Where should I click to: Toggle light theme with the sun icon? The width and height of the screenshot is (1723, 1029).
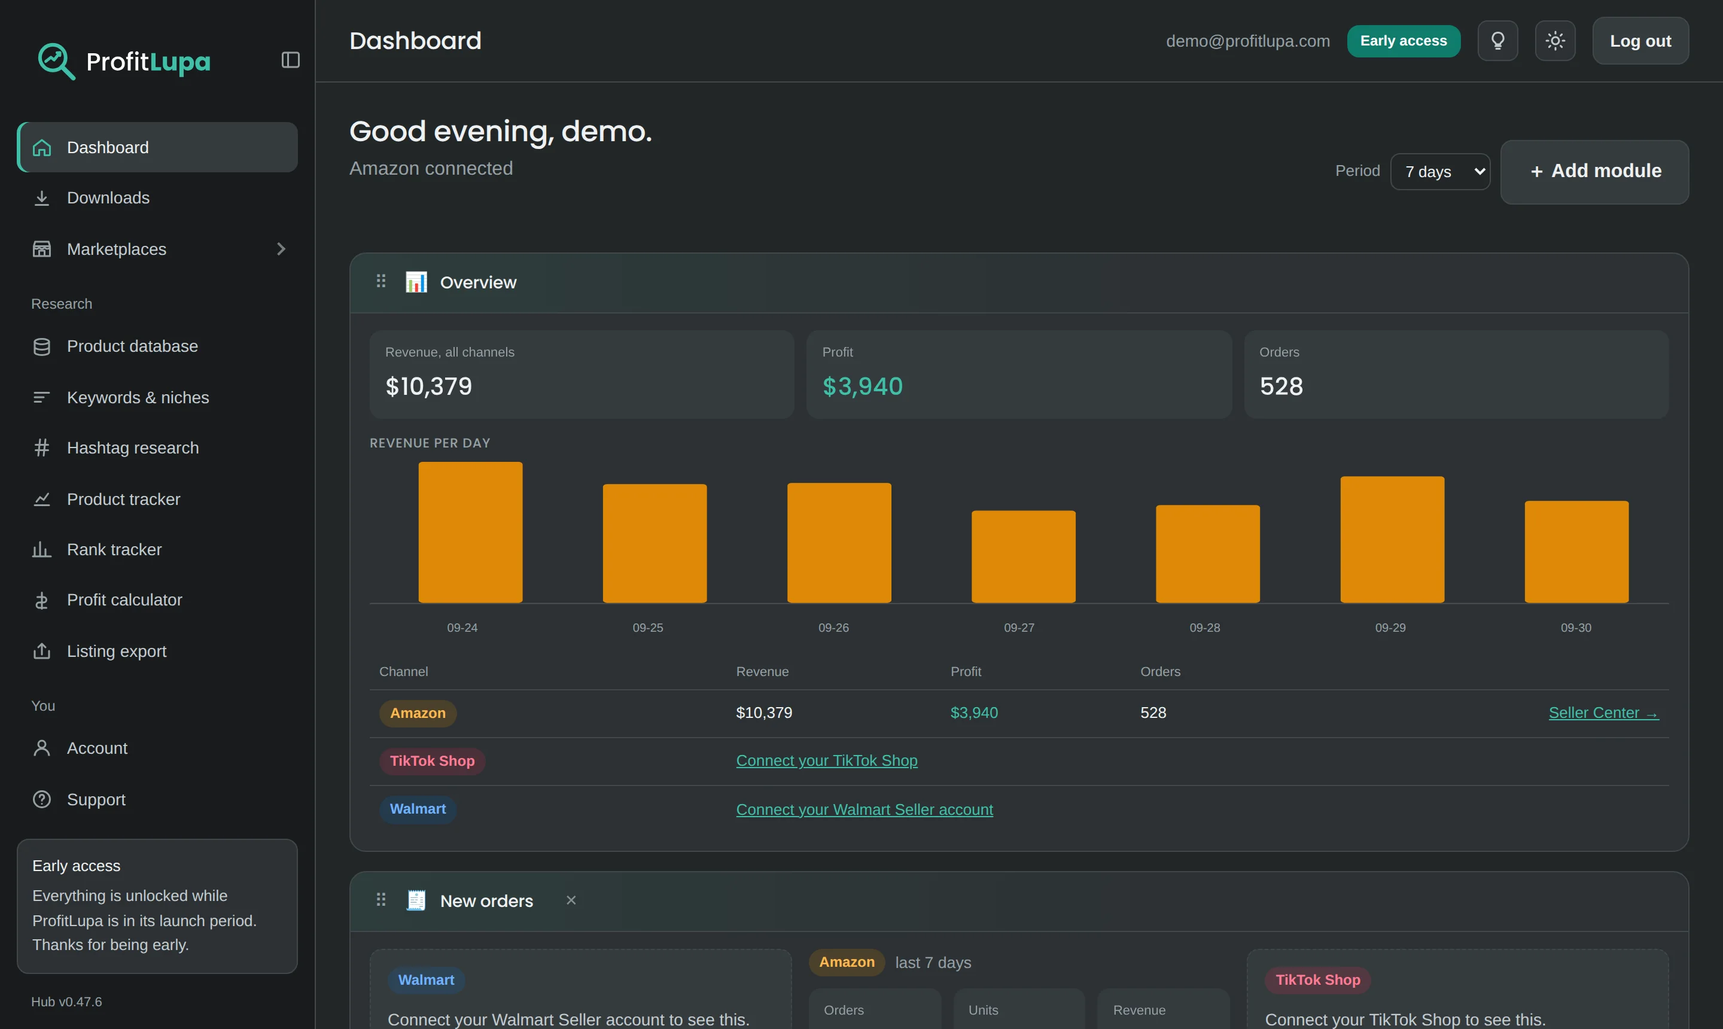pos(1555,41)
